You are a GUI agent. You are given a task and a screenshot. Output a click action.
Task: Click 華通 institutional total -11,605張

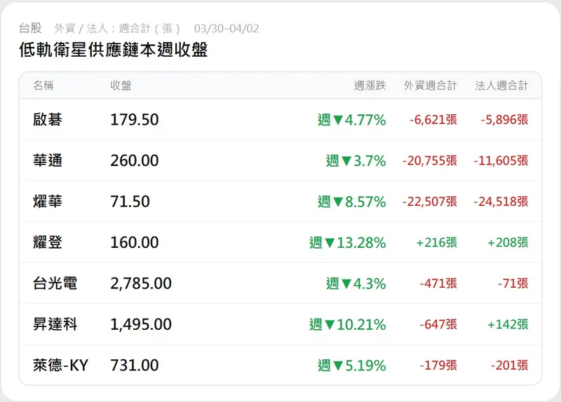tap(501, 160)
